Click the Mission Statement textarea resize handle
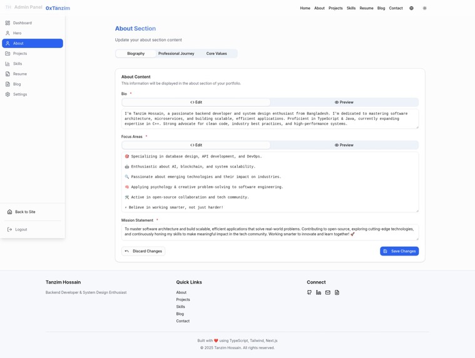 (417, 239)
